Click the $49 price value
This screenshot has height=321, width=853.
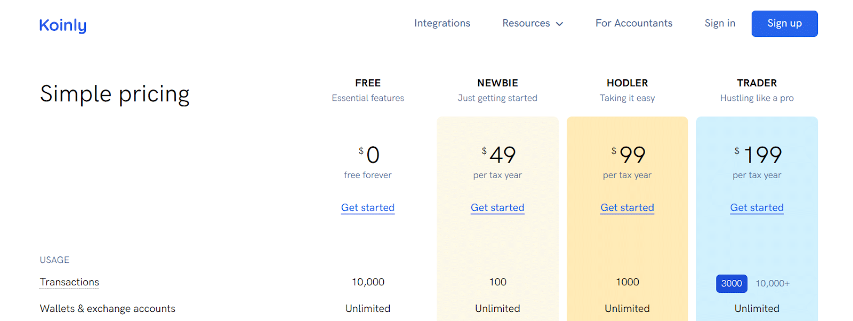pos(499,155)
